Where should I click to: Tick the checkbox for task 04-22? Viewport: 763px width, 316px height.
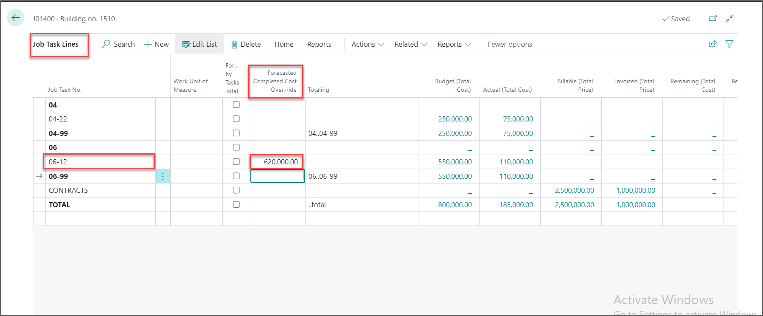pos(236,119)
